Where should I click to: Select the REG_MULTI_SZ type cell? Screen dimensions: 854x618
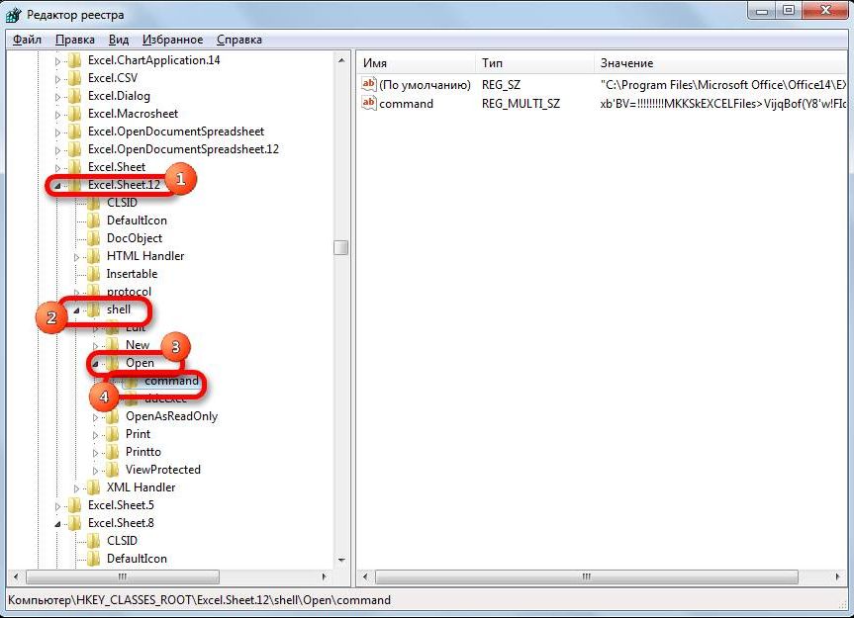coord(521,104)
